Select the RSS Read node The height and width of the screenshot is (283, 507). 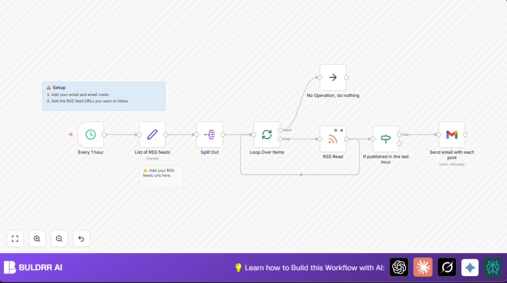pyautogui.click(x=333, y=139)
